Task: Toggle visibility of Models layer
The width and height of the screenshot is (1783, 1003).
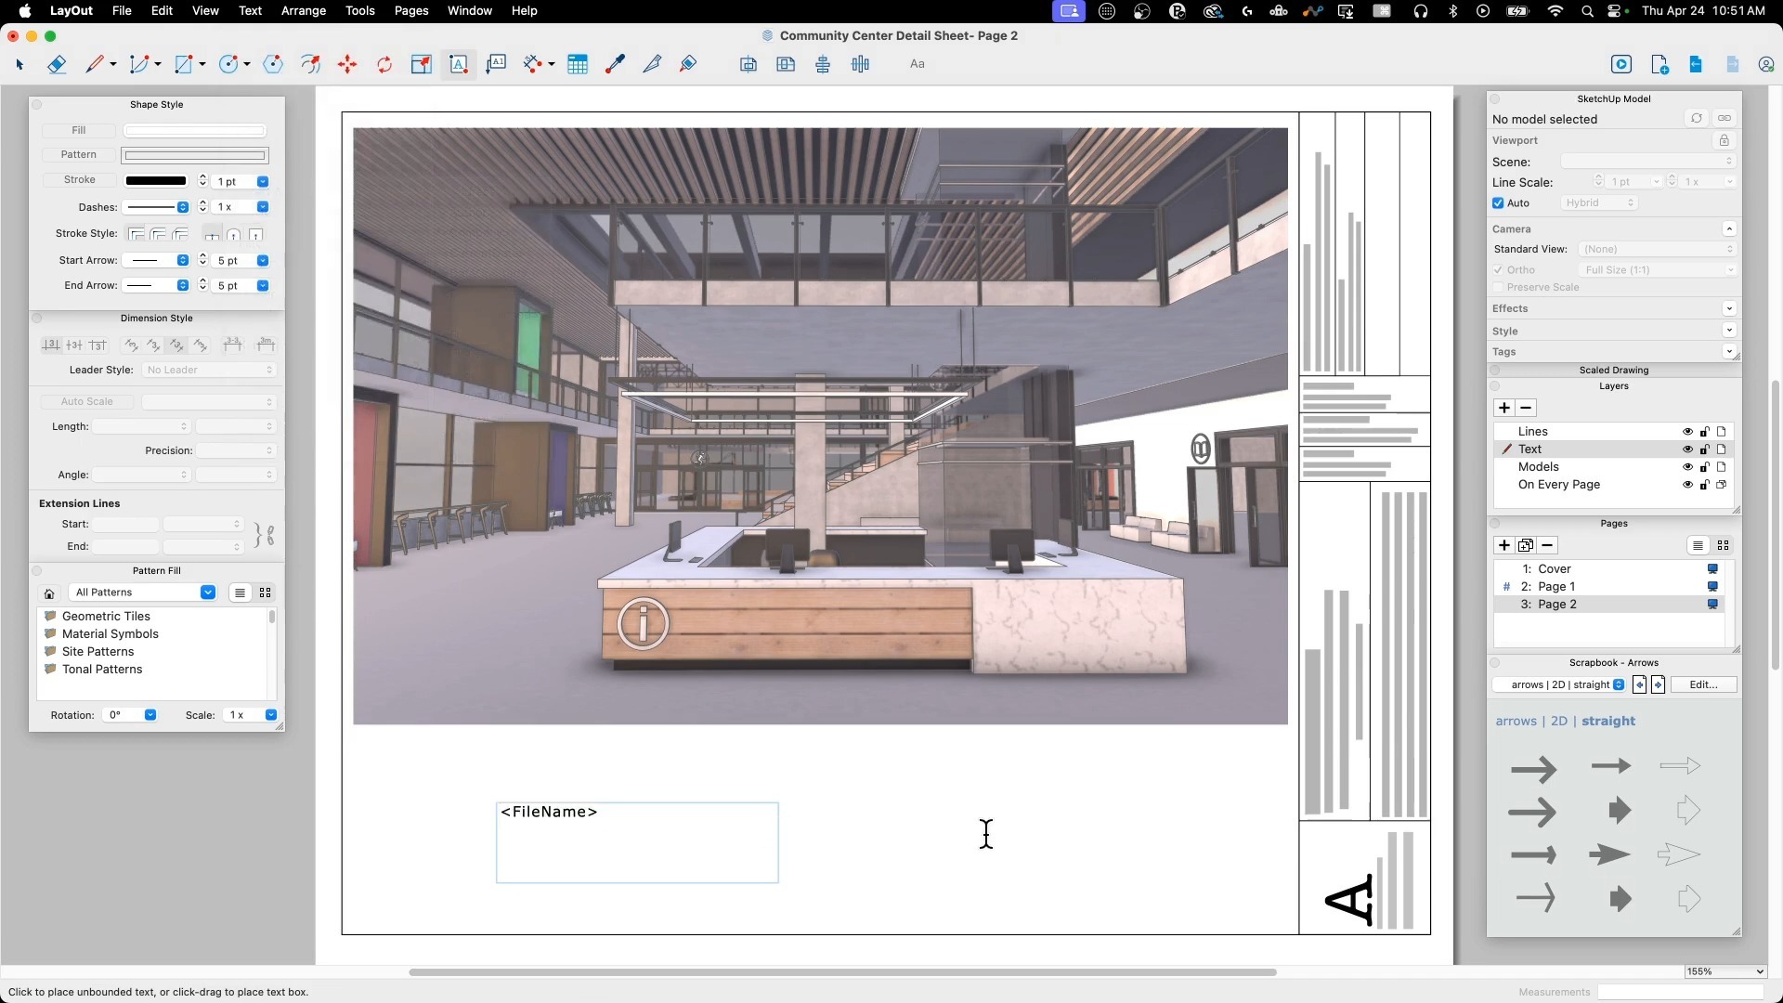Action: (1687, 467)
